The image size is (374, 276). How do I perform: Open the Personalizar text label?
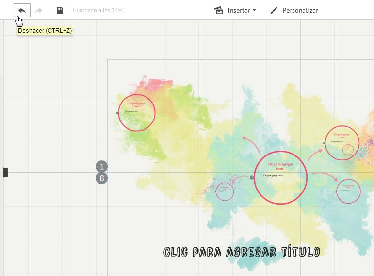point(300,10)
